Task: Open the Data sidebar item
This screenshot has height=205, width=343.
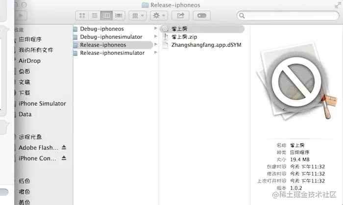Action: (25, 114)
